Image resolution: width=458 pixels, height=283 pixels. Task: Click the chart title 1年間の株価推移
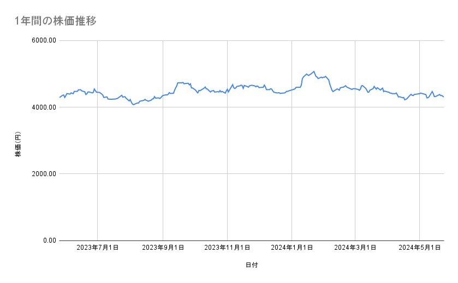coord(56,21)
